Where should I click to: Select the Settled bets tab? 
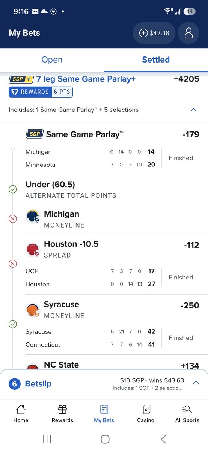pos(156,60)
